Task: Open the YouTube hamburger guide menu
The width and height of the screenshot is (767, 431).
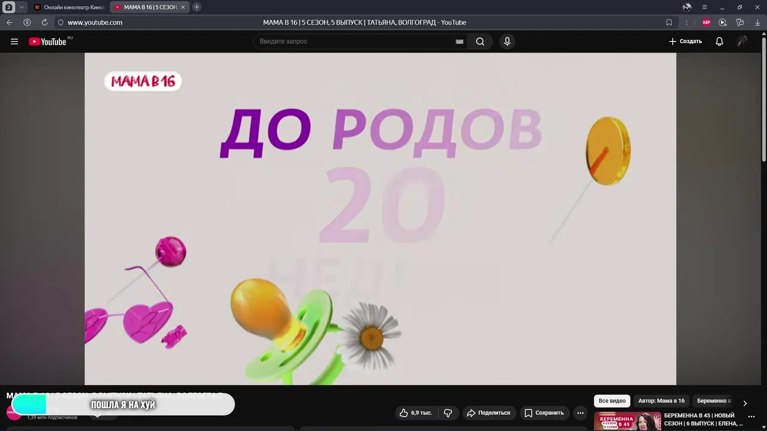Action: [14, 41]
